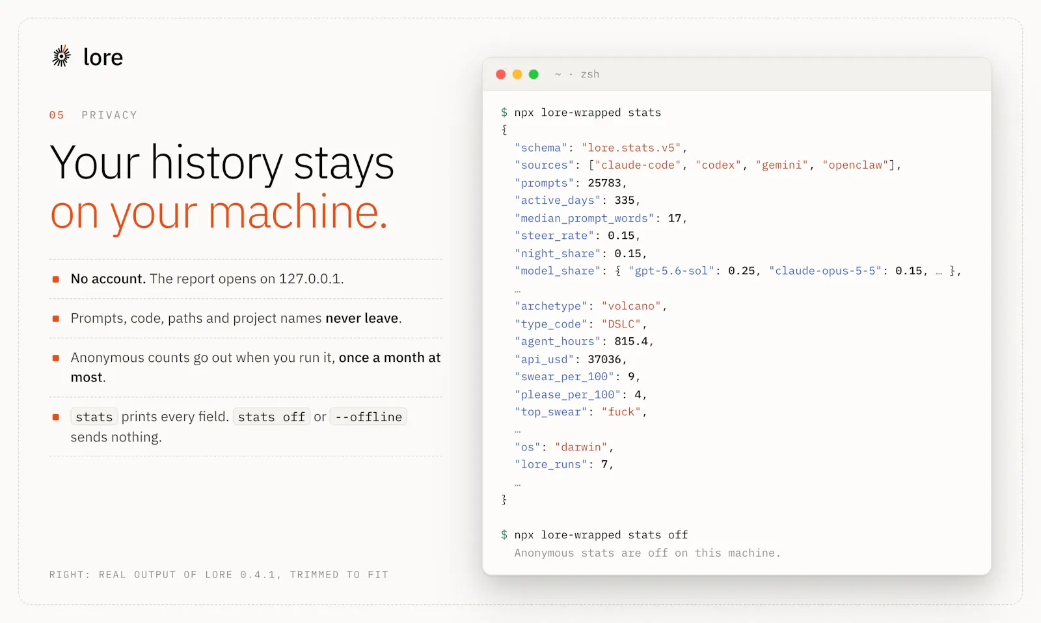Click the "--offline" code chip
Viewport: 1041px width, 623px height.
pyautogui.click(x=368, y=417)
